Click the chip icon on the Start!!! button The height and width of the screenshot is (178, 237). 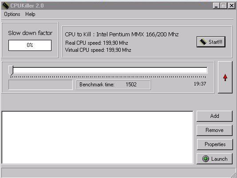pos(203,42)
